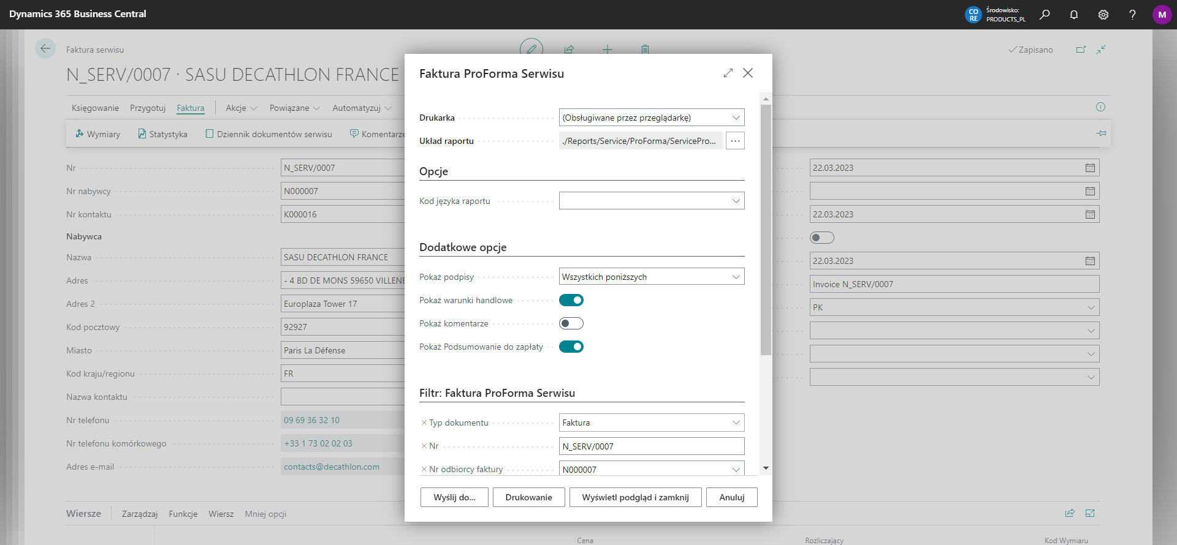Image resolution: width=1177 pixels, height=545 pixels.
Task: Expand Akcje menu
Action: [x=242, y=108]
